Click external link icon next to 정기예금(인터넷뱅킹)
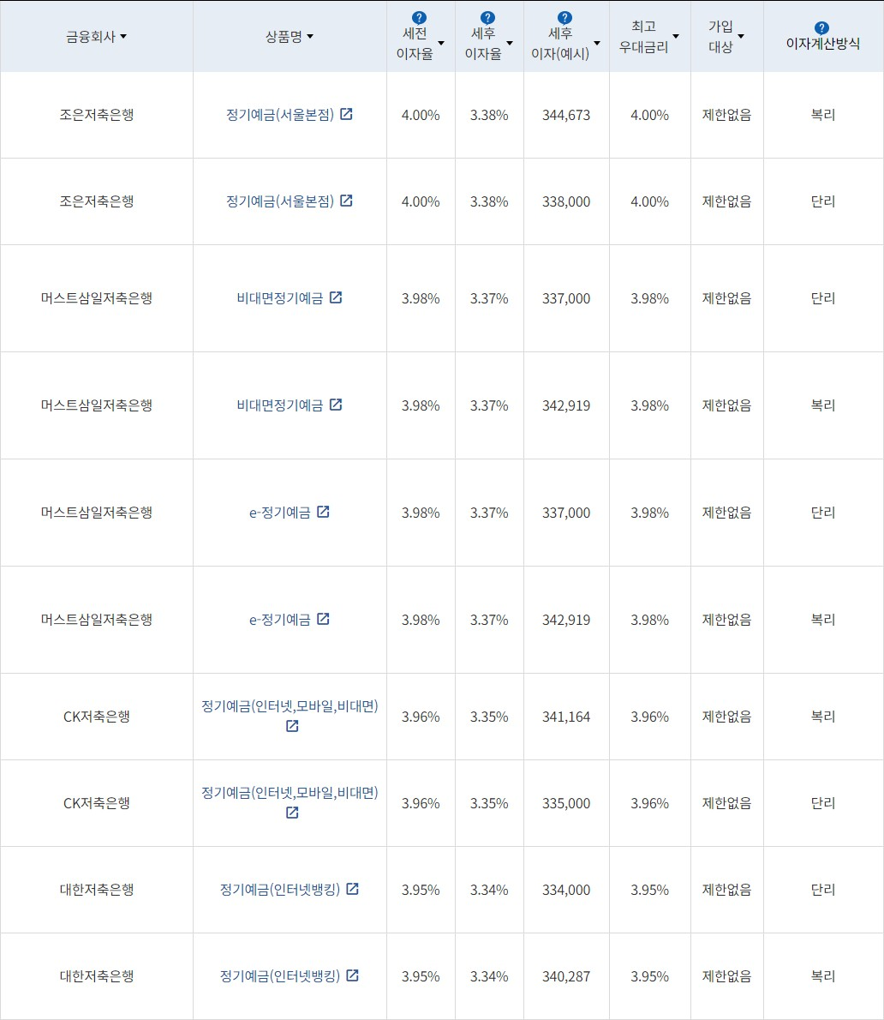 pos(354,890)
